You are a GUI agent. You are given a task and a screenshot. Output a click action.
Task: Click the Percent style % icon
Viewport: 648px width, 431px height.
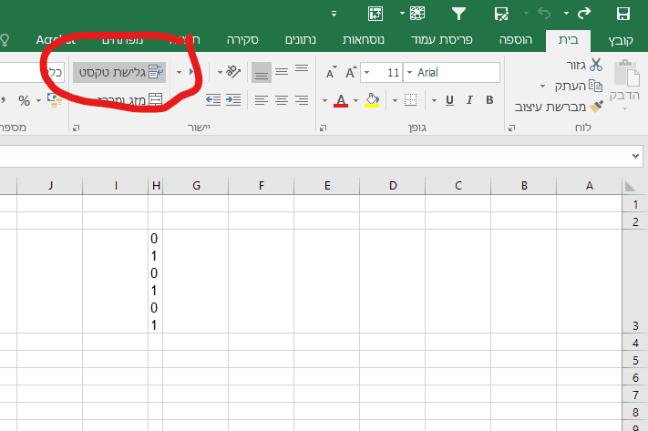[x=24, y=100]
